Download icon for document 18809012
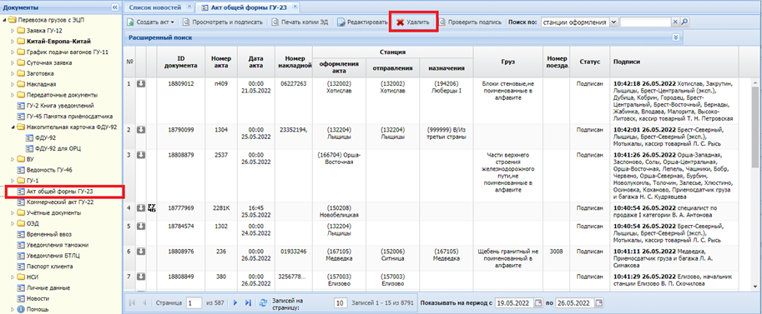 [x=141, y=84]
